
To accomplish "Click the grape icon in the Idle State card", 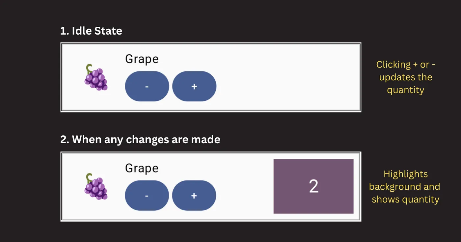I will pyautogui.click(x=96, y=78).
